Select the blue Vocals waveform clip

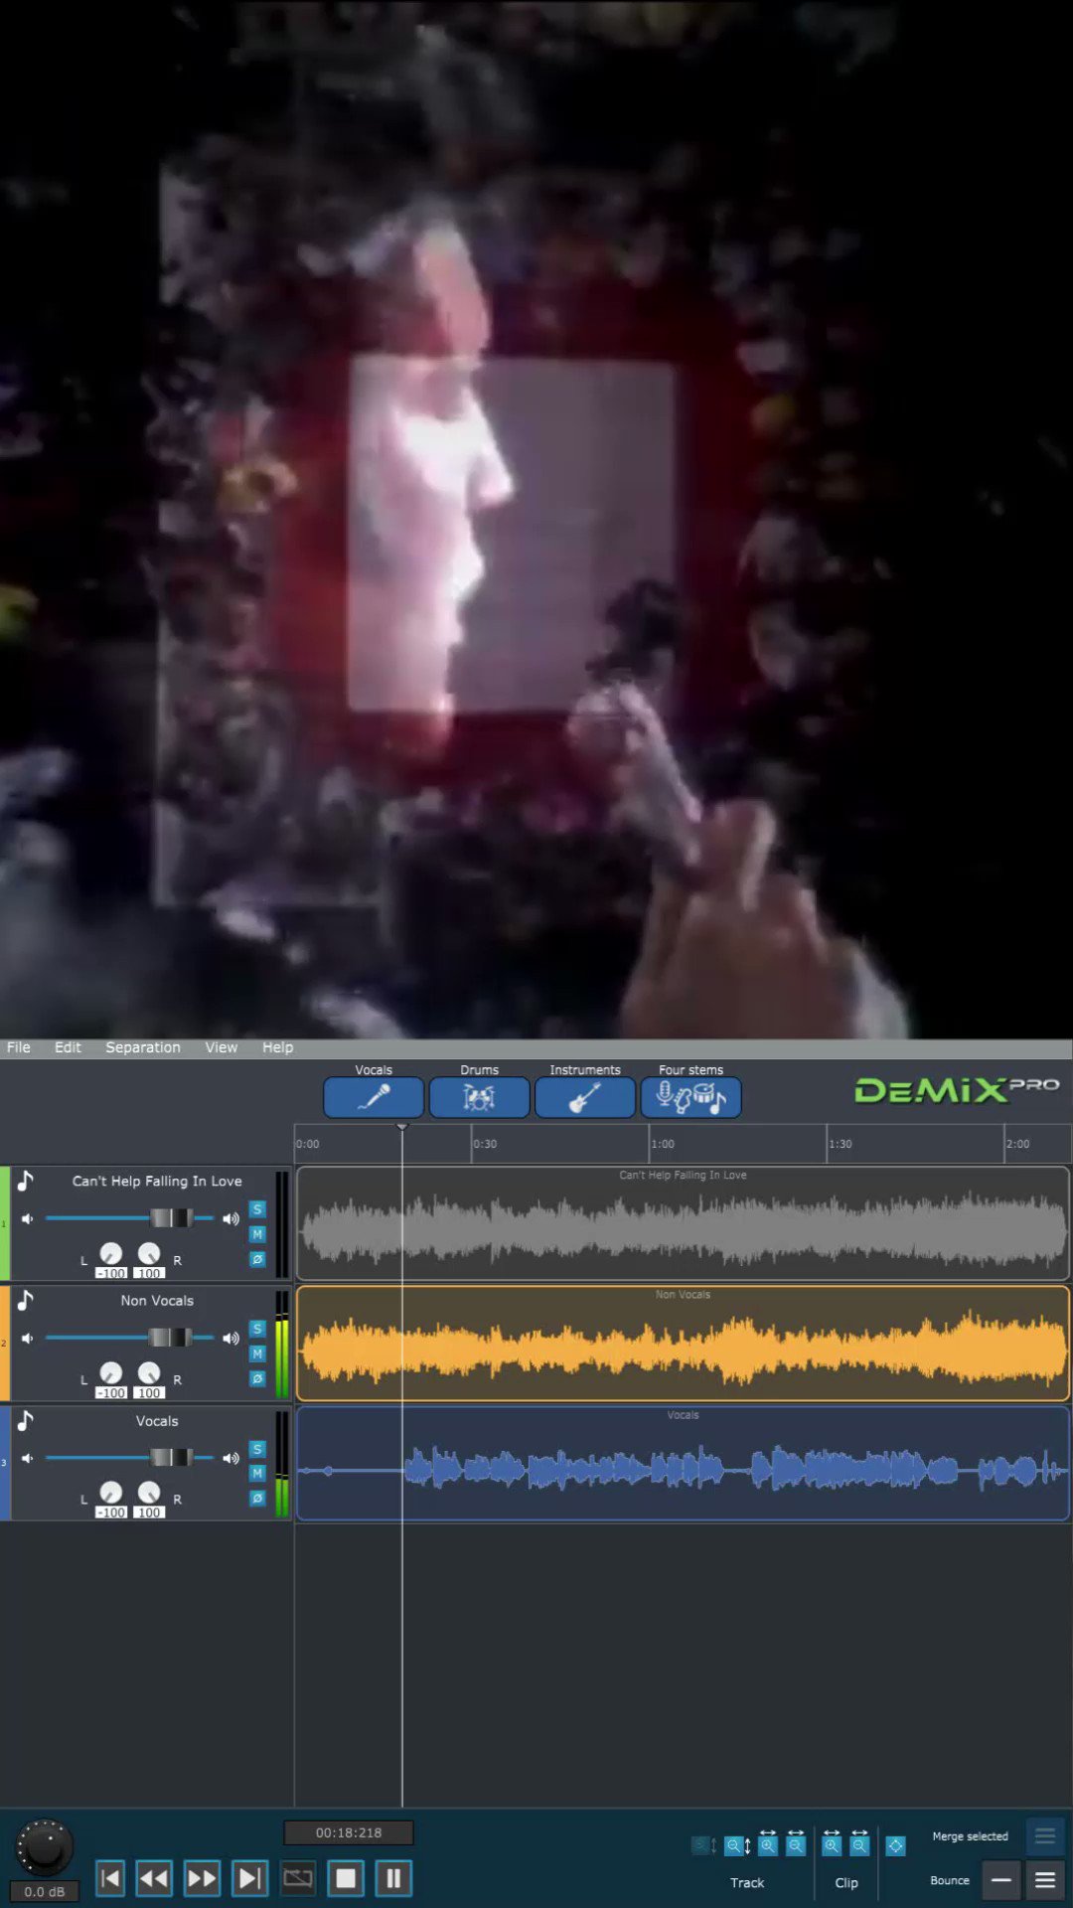[683, 1463]
